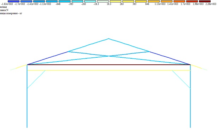Select the right vertical column member

click(x=190, y=96)
